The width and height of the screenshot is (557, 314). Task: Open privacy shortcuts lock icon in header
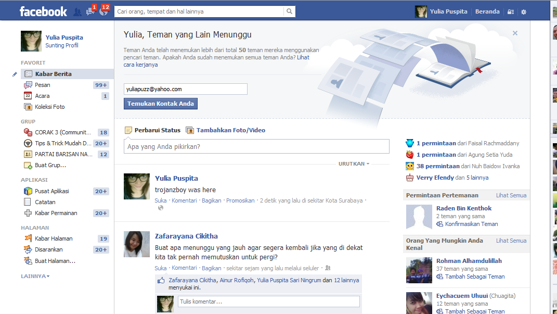511,12
